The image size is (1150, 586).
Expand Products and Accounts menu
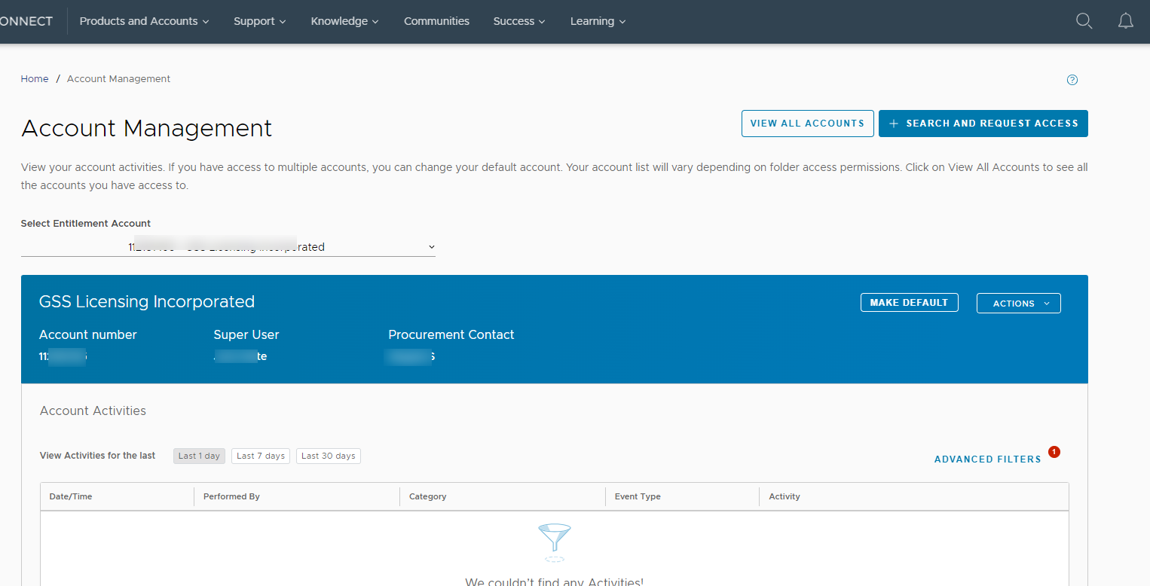(x=144, y=21)
